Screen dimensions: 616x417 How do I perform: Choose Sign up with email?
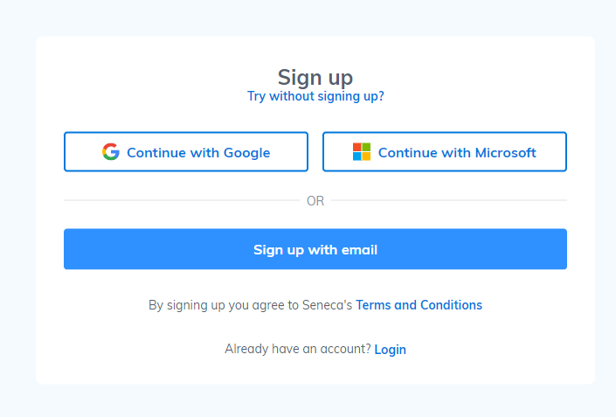pos(315,249)
